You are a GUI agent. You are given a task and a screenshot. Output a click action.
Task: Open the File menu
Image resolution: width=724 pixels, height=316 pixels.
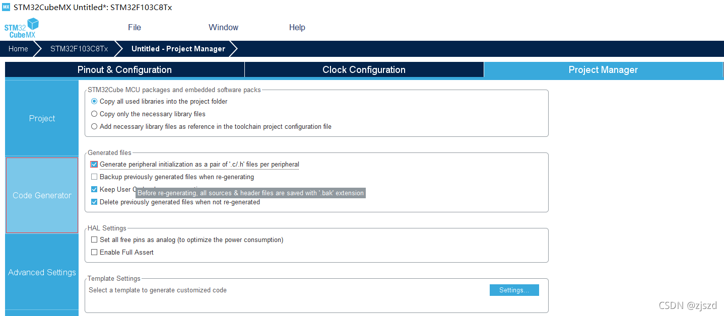coord(135,28)
